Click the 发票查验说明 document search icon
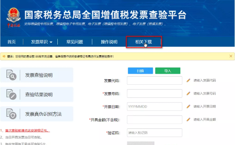Screen dimensions: 235x145 pyautogui.click(x=11, y=75)
